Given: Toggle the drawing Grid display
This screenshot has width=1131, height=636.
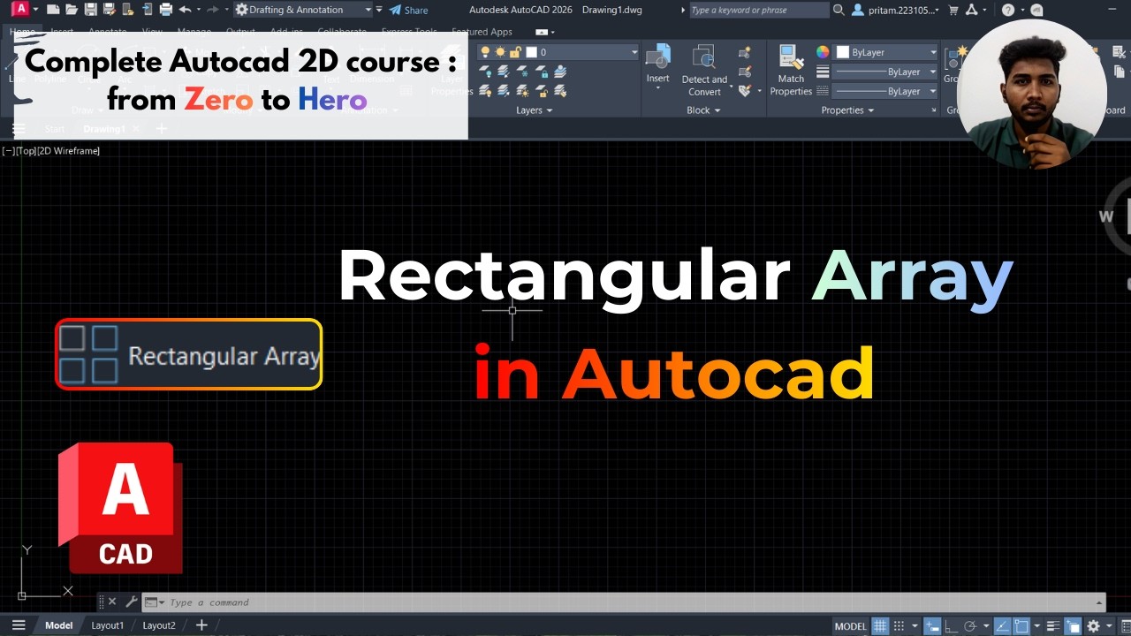Looking at the screenshot, I should (x=880, y=625).
